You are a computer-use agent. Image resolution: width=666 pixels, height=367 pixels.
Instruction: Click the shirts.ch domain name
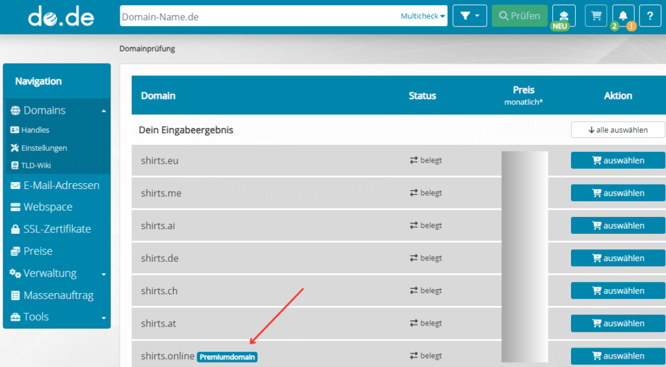[x=159, y=290]
